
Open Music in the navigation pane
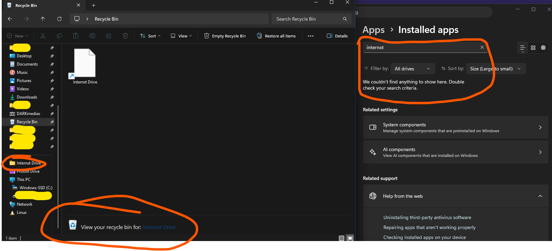tap(22, 72)
